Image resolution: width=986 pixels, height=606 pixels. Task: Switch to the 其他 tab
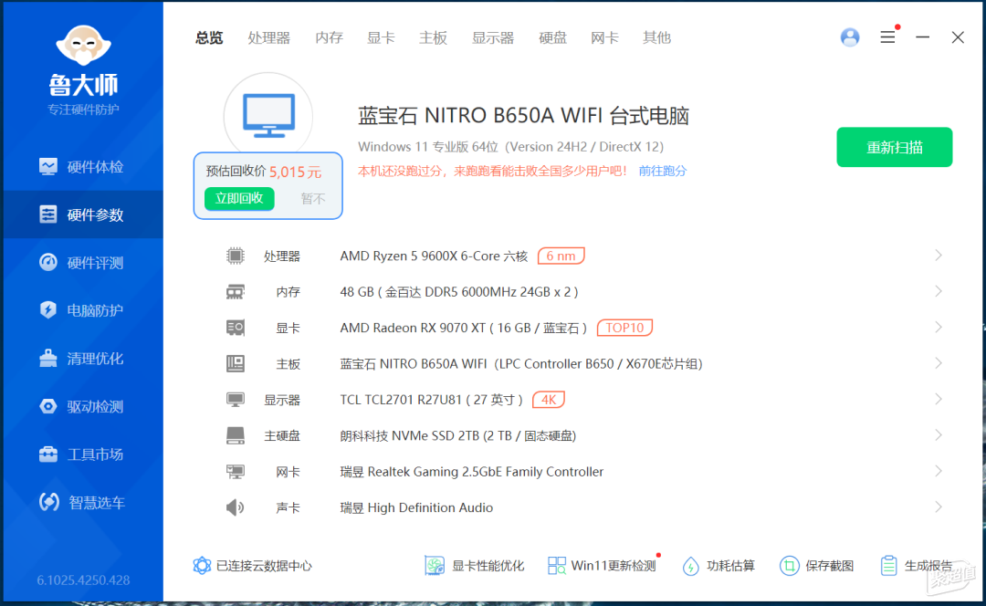point(656,37)
